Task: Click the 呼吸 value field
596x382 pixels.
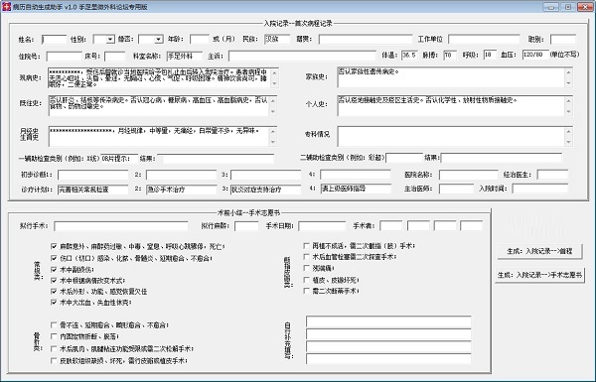Action: [490, 55]
